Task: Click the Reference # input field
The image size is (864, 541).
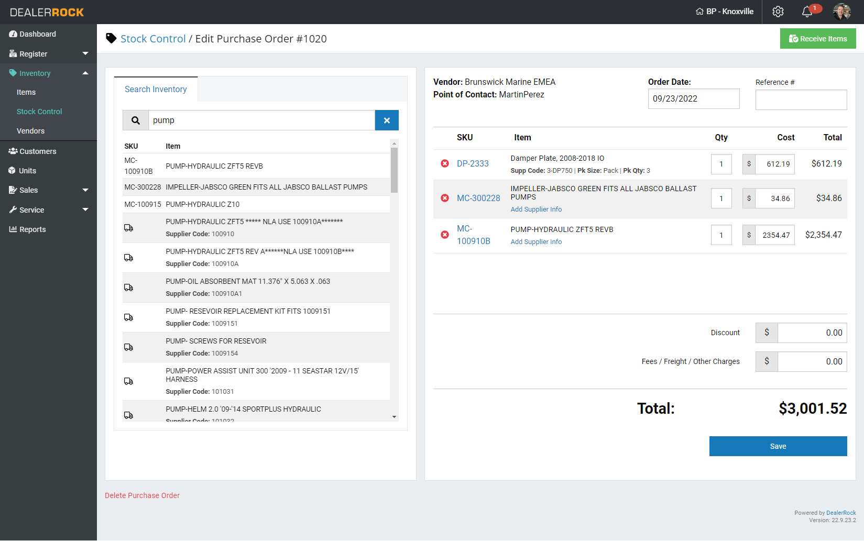Action: 801,100
